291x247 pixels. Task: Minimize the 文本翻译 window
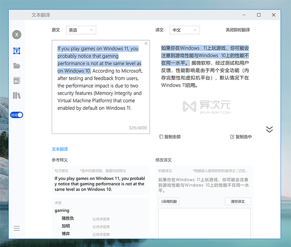click(244, 15)
